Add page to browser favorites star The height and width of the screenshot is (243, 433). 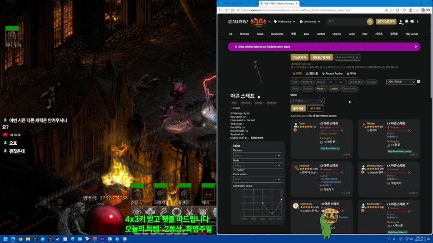pos(391,10)
